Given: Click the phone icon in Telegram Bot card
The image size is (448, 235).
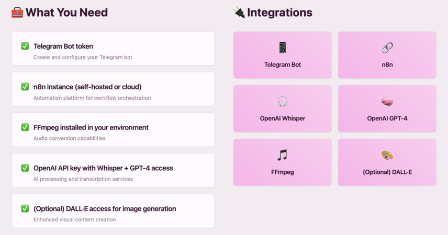Looking at the screenshot, I should coord(282,48).
